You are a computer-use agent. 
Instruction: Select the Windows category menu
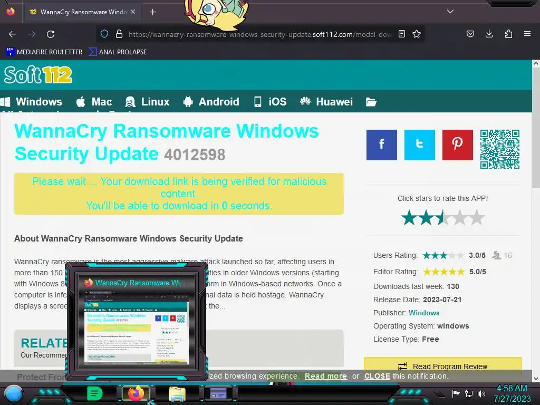click(x=31, y=102)
